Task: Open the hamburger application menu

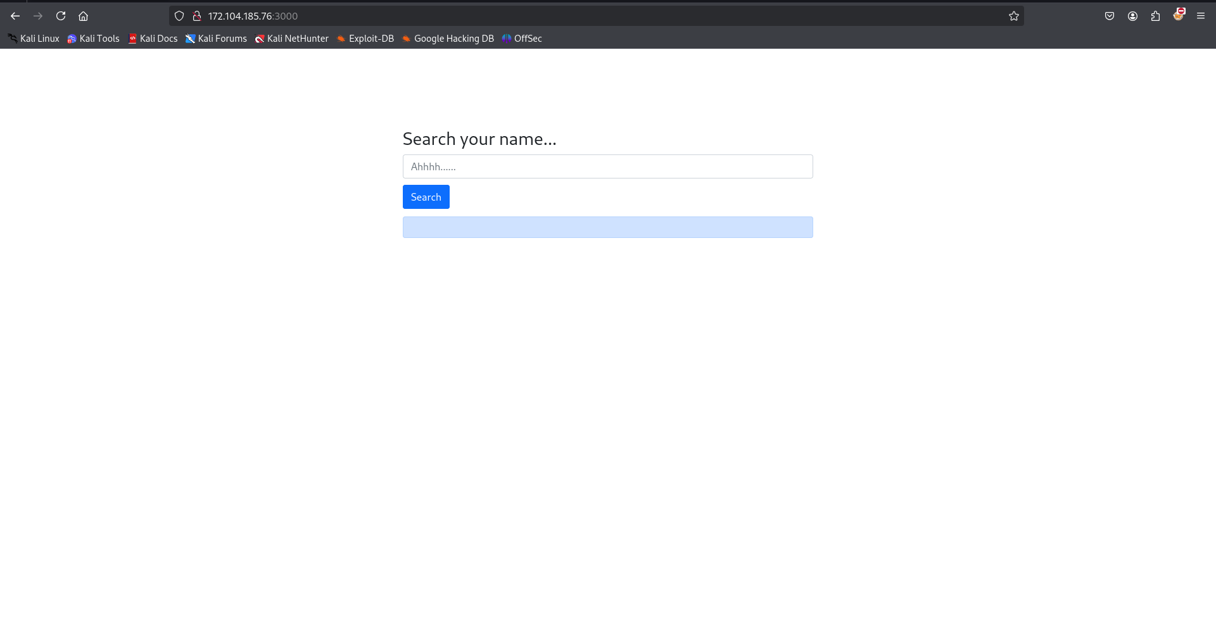Action: coord(1200,16)
